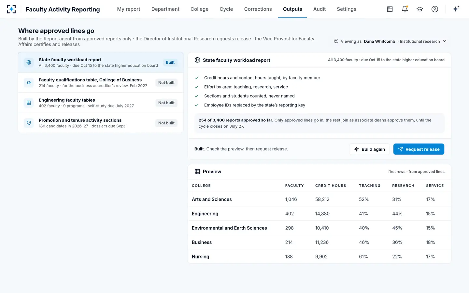Image resolution: width=469 pixels, height=293 pixels.
Task: Open the Audit tab
Action: point(320,9)
